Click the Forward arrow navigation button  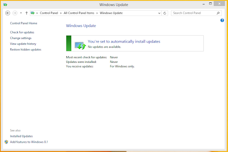point(15,13)
